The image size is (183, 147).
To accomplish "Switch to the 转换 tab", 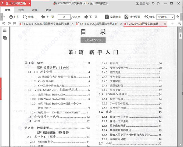I will (x=48, y=10).
